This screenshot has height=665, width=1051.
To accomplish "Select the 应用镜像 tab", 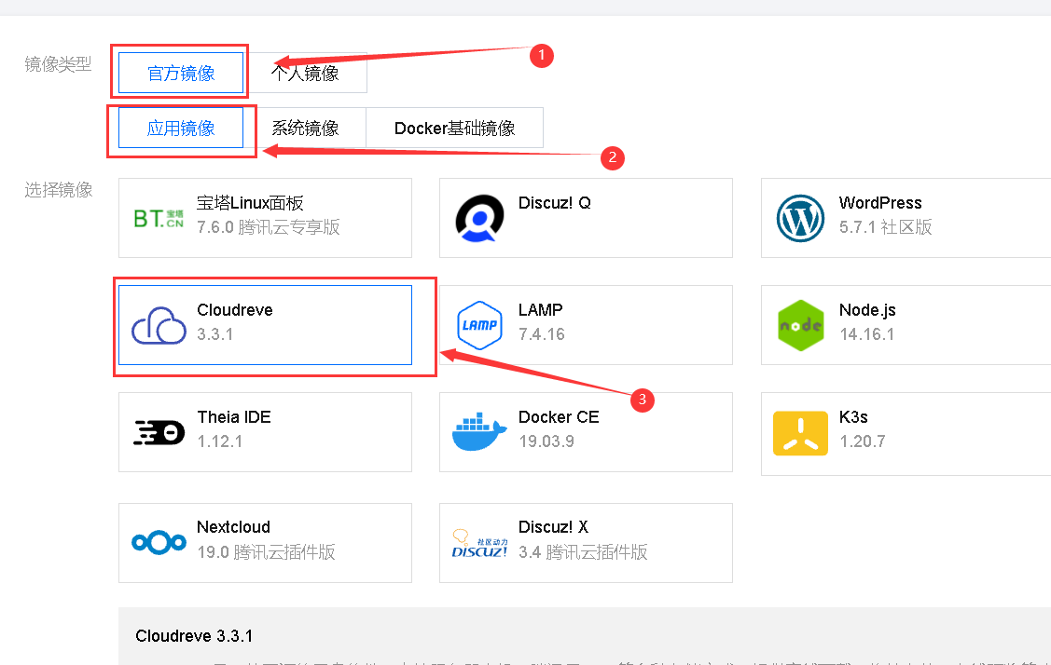I will 181,128.
